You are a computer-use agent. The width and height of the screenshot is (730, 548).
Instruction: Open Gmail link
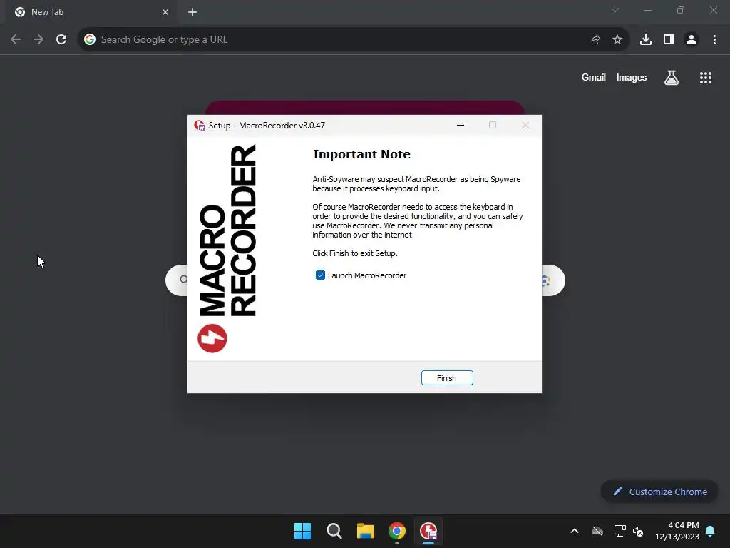[x=594, y=77]
